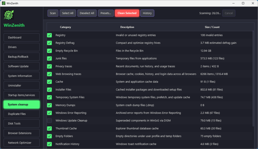Viewport: 258px width, 149px height.
Task: Open the Presets... dropdown menu
Action: [106, 13]
